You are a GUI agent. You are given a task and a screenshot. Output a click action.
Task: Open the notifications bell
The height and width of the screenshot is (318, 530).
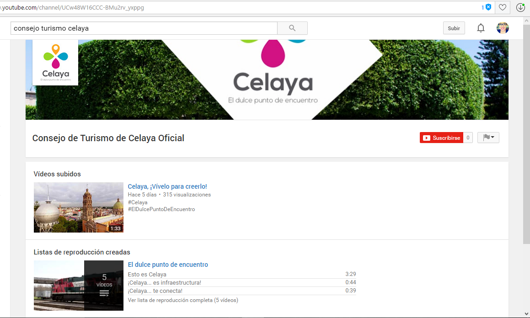pyautogui.click(x=481, y=28)
